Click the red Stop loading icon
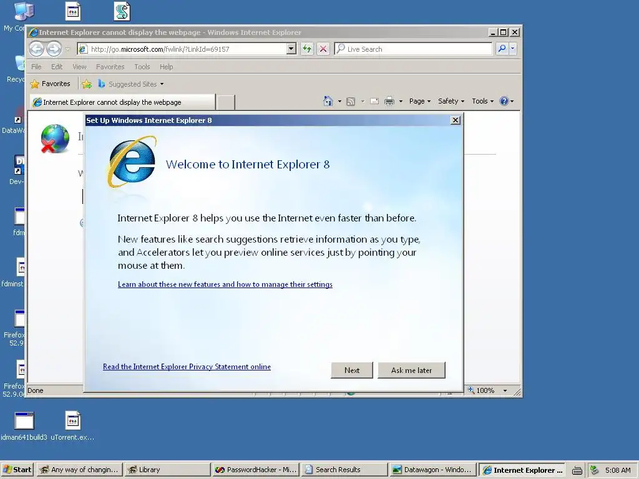The height and width of the screenshot is (479, 639). (x=323, y=49)
